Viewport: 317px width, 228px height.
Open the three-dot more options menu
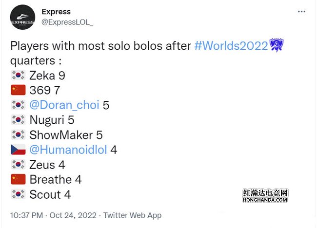pyautogui.click(x=301, y=12)
